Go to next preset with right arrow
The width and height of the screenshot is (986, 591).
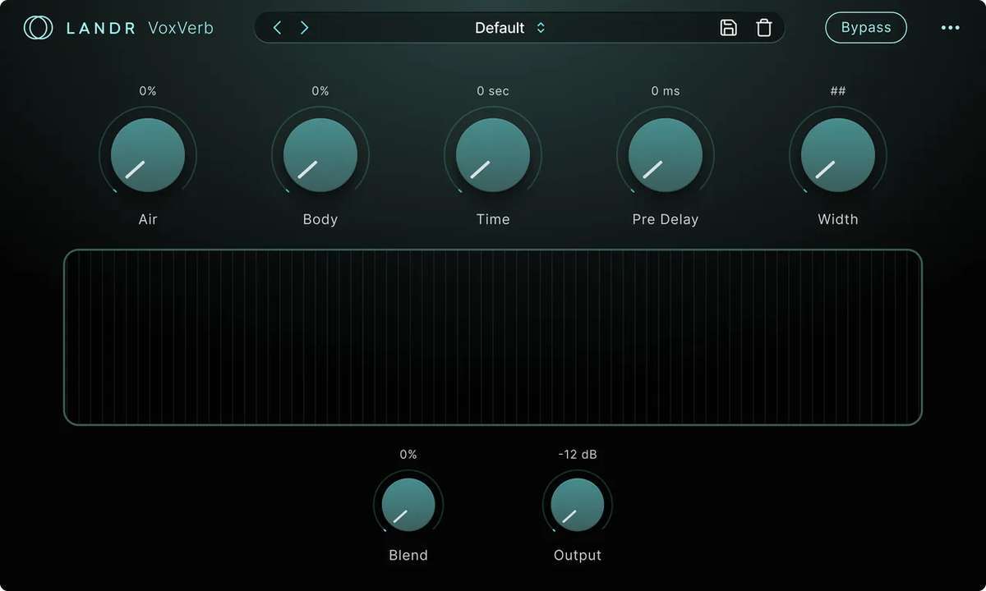[305, 28]
